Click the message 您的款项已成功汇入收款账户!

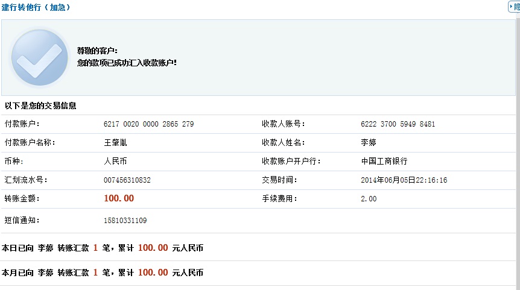[x=127, y=63]
